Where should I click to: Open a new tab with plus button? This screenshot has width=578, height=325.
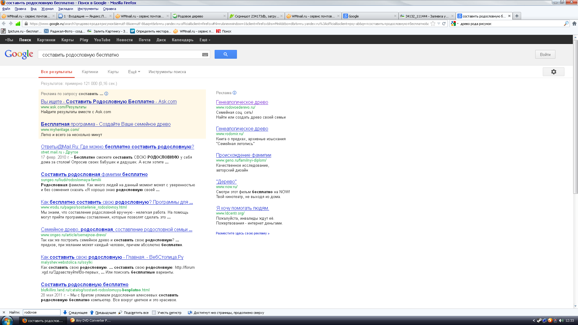click(x=517, y=16)
